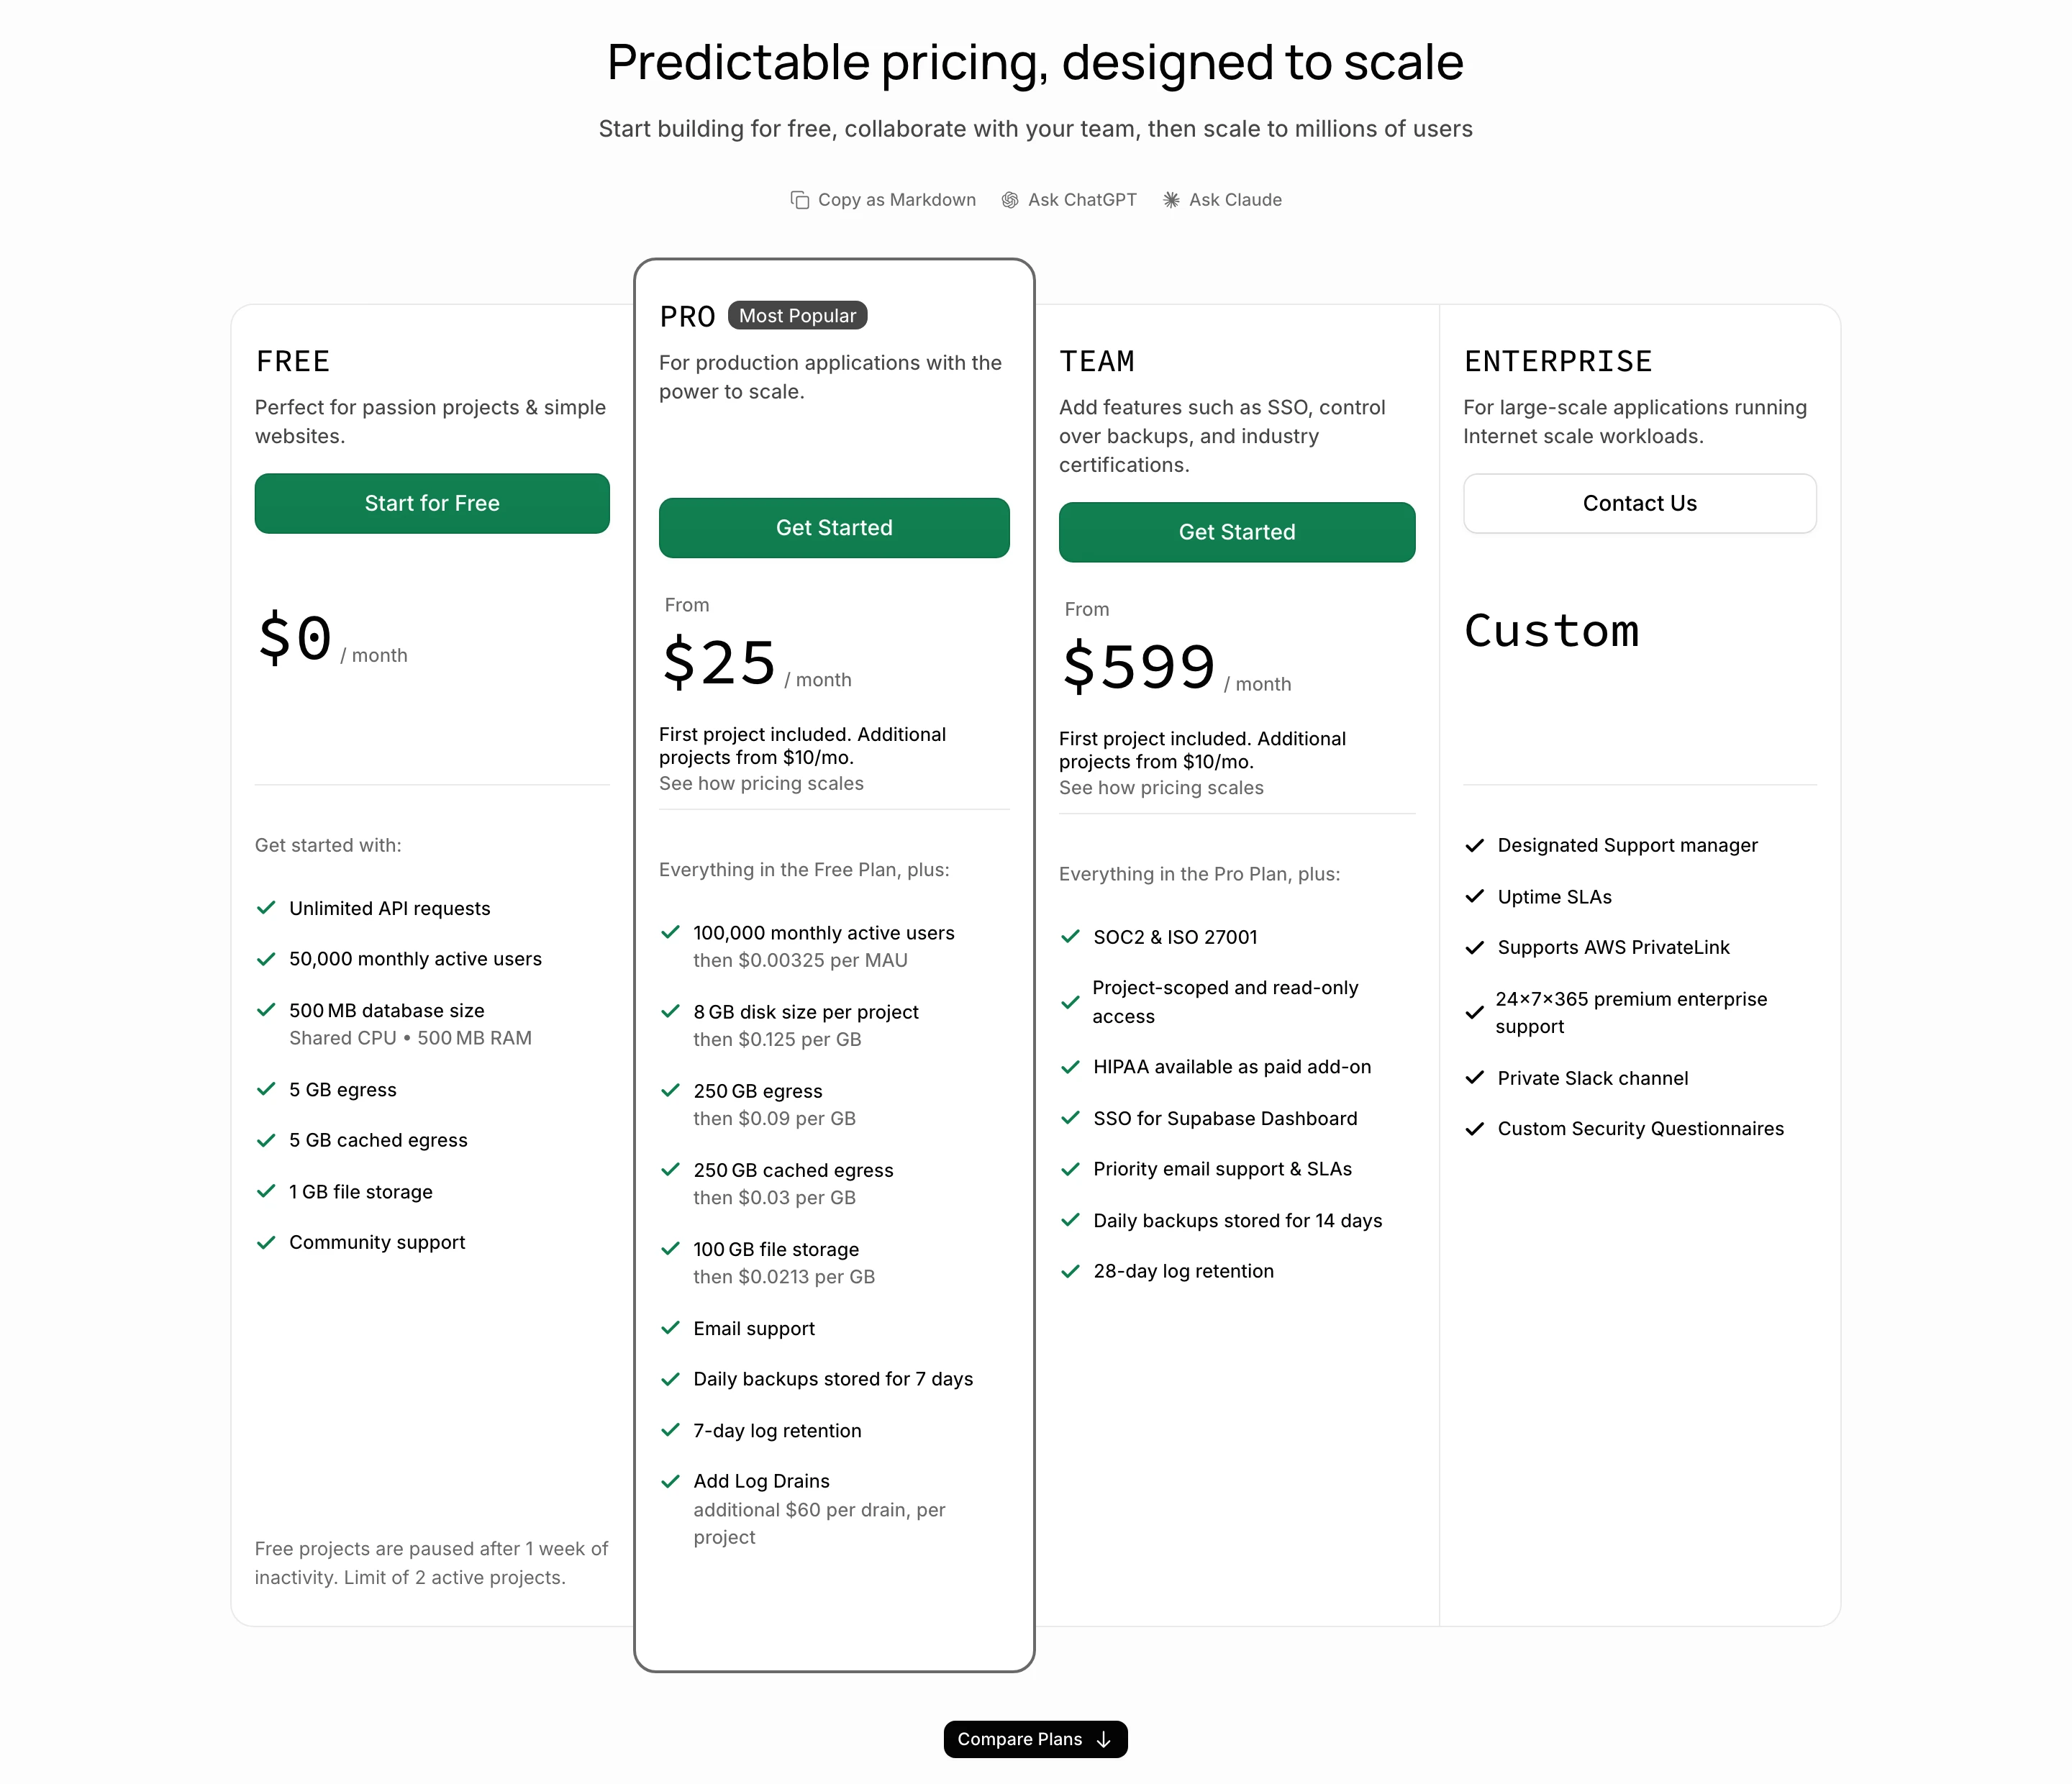
Task: Click the ChatGPT logo icon
Action: tap(1010, 200)
